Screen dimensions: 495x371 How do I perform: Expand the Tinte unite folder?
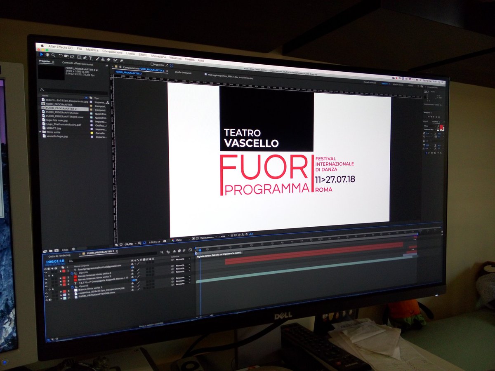pos(40,132)
